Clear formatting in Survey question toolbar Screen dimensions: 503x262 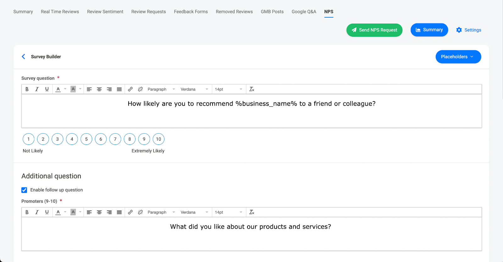252,89
